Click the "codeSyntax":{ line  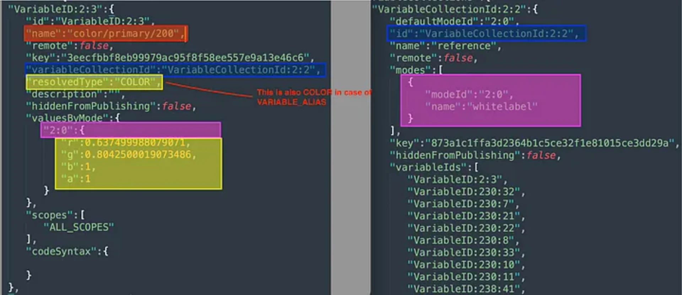(x=67, y=252)
